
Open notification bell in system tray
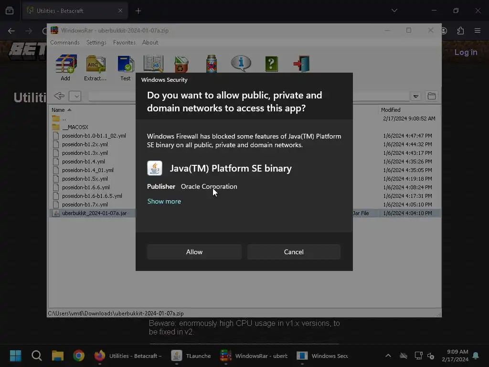(476, 356)
